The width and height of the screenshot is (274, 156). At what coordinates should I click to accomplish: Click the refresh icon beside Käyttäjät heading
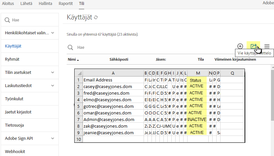pos(96,17)
